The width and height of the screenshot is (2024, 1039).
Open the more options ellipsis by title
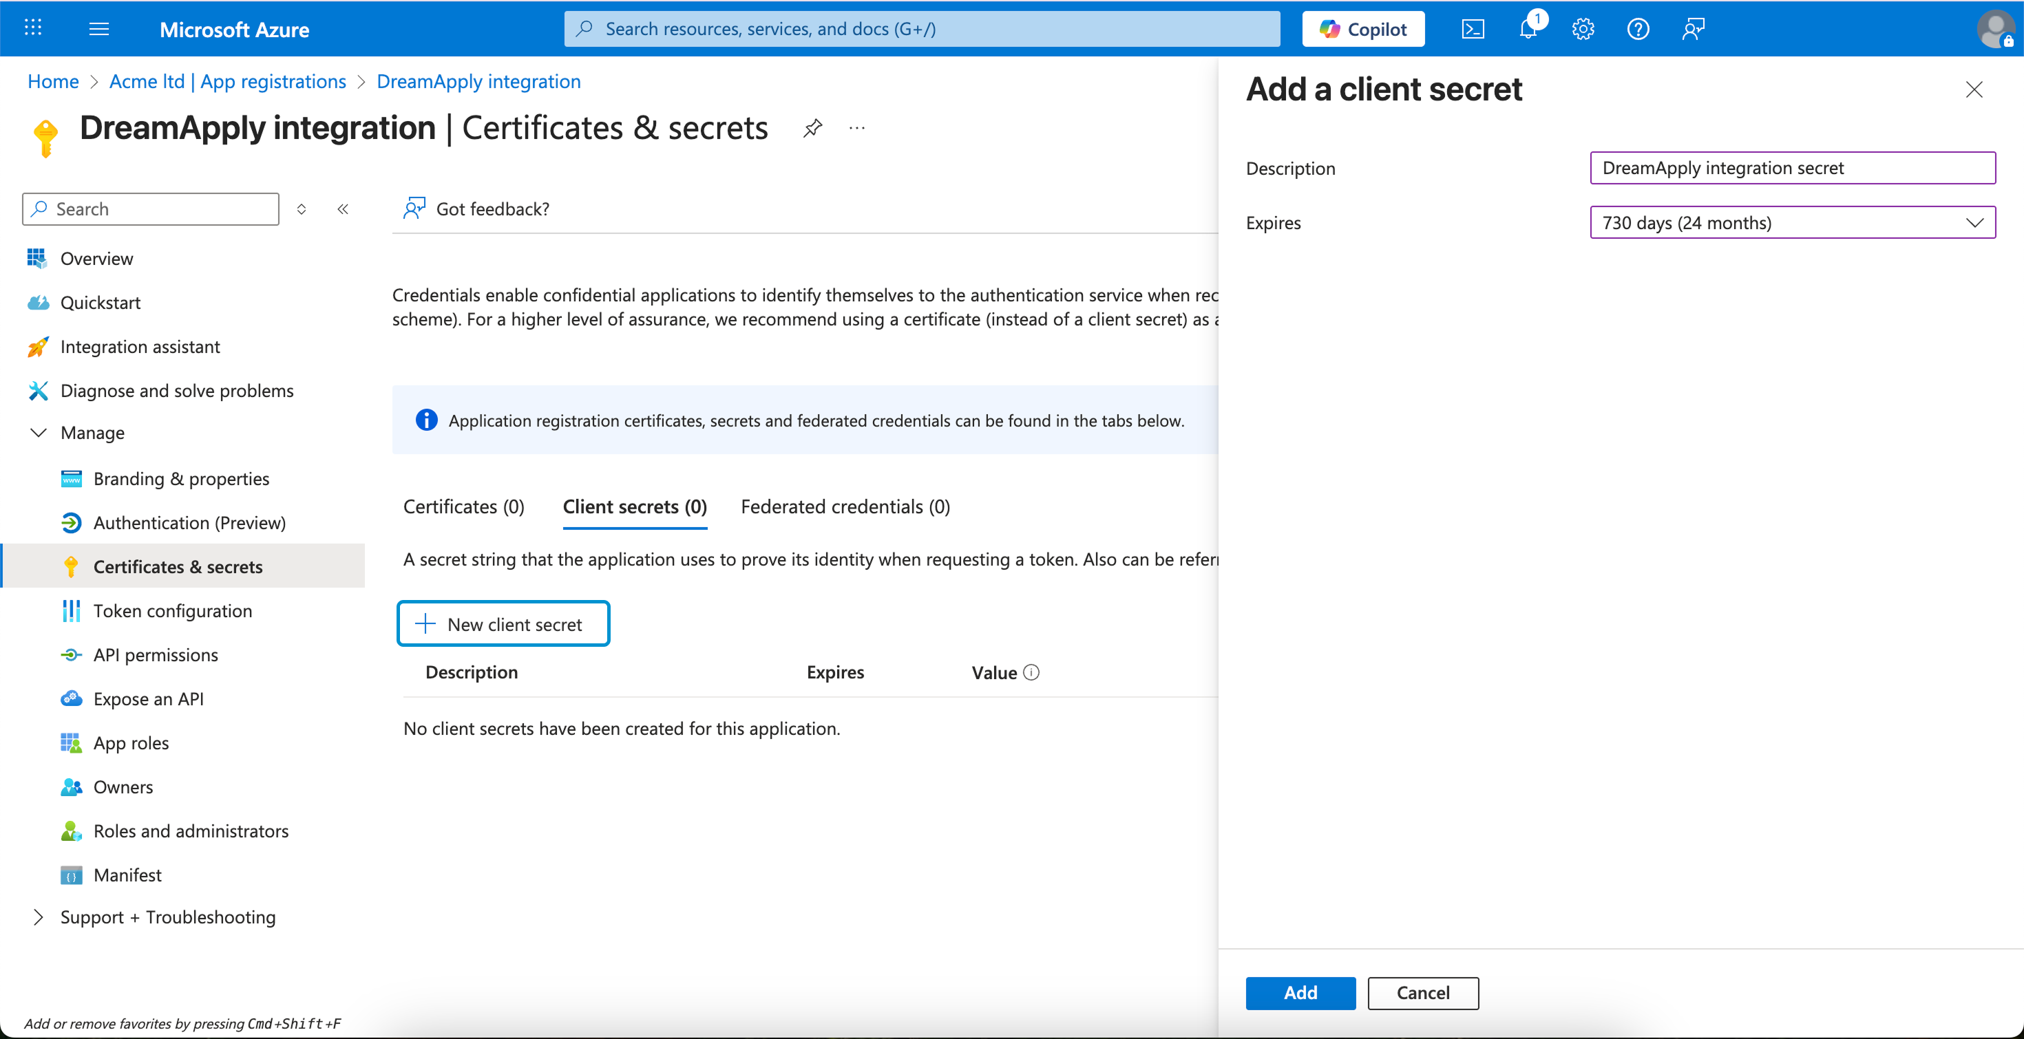click(x=856, y=128)
